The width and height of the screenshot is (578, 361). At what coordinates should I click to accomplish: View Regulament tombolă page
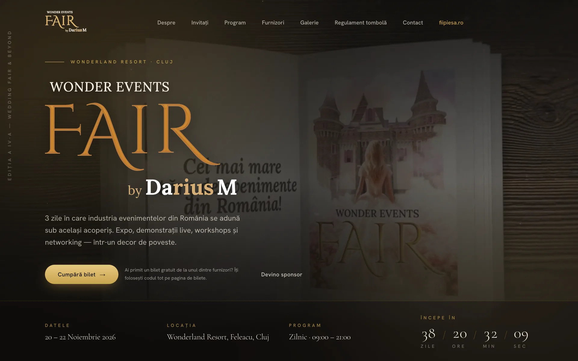pyautogui.click(x=361, y=23)
